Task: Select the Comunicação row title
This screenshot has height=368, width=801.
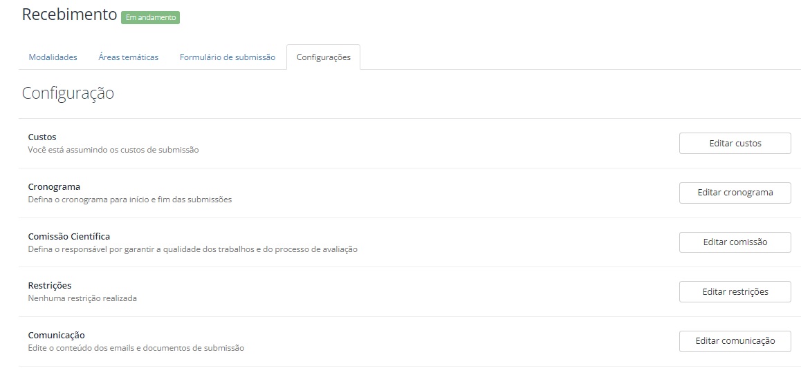Action: [56, 336]
